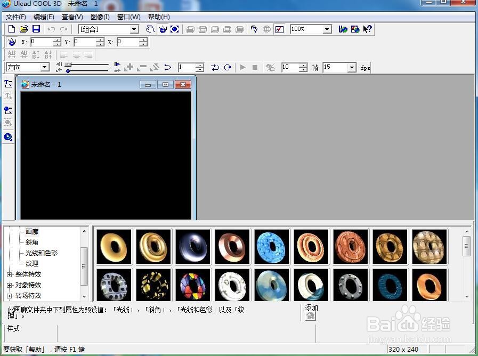478x356 pixels.
Task: Click the Insert Text tool in sidebar
Action: coord(8,84)
